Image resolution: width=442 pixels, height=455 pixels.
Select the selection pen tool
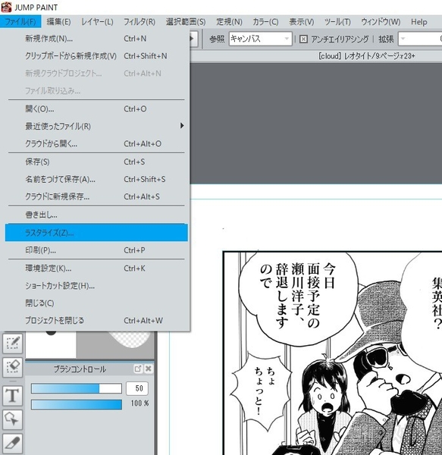click(12, 344)
